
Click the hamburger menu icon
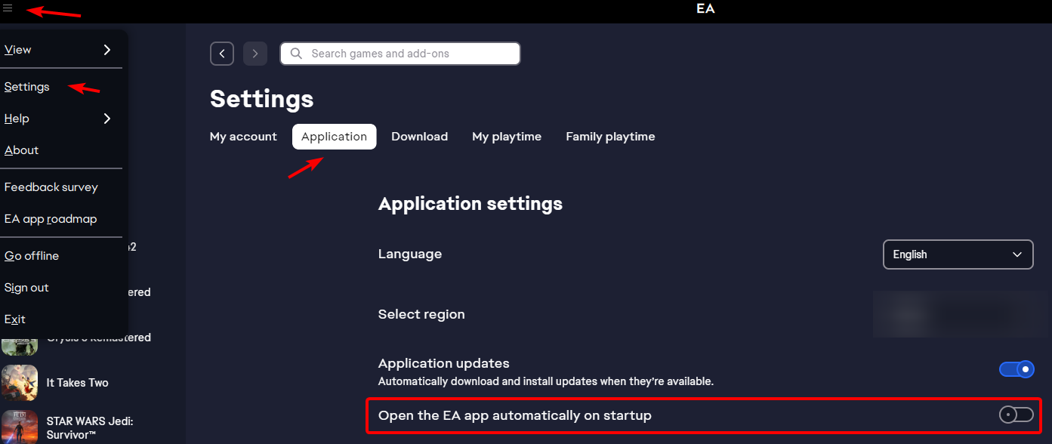point(8,8)
